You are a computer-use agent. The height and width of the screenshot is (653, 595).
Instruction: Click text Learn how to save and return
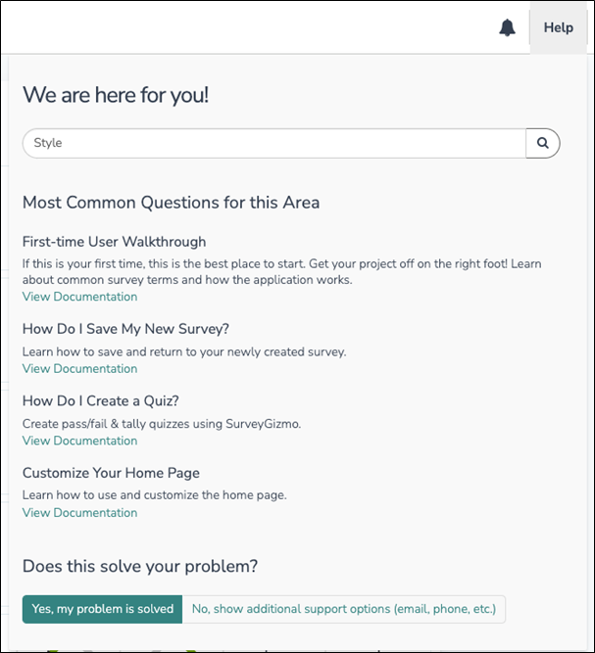click(x=184, y=351)
